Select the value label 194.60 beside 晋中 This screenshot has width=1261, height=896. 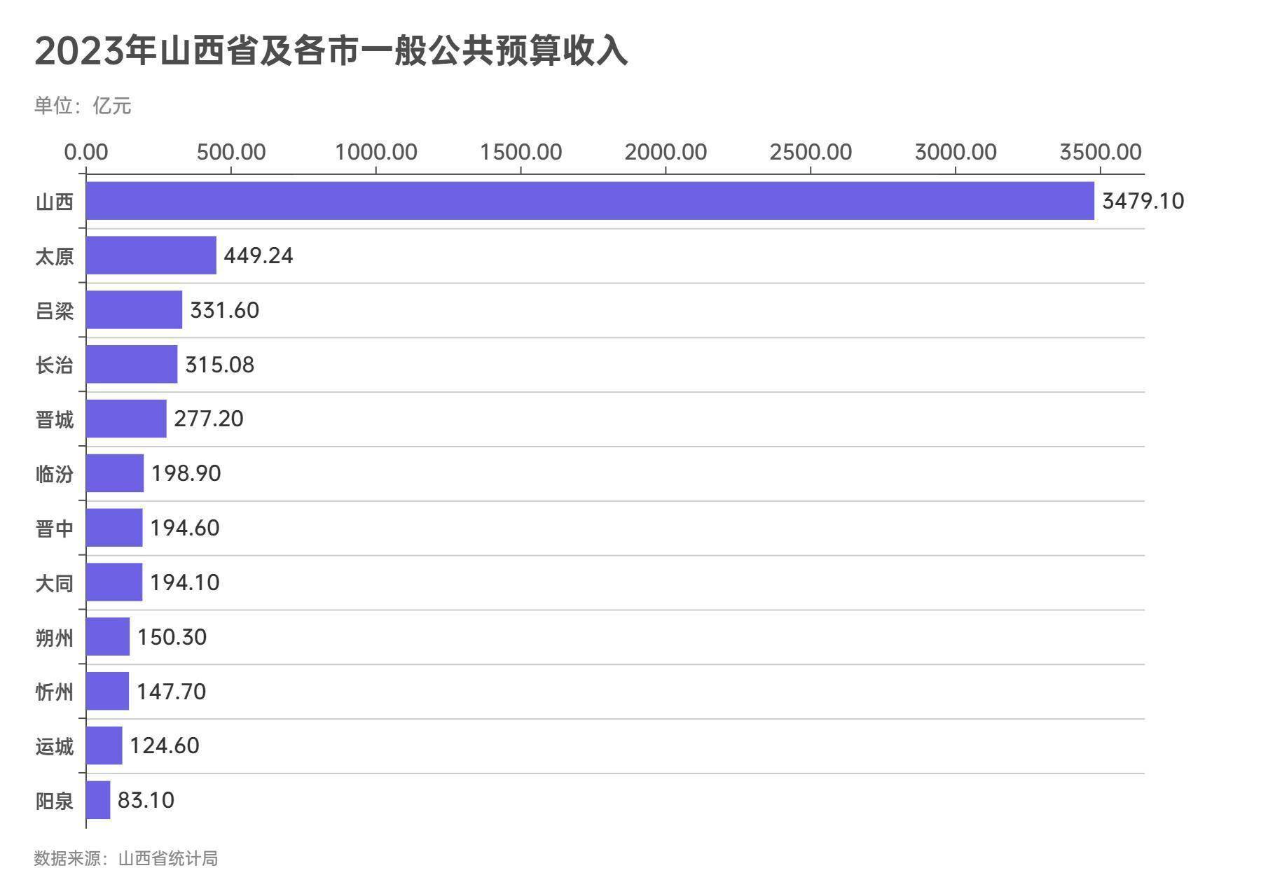point(184,528)
